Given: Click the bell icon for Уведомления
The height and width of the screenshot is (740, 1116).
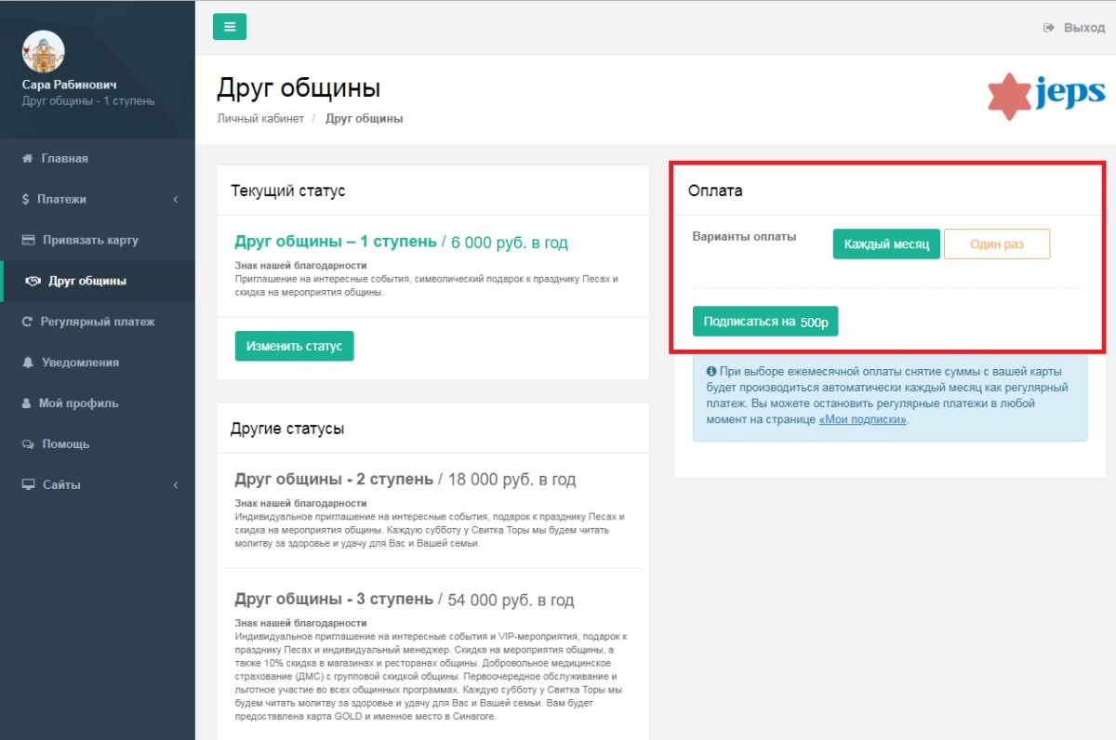Looking at the screenshot, I should click(x=28, y=363).
